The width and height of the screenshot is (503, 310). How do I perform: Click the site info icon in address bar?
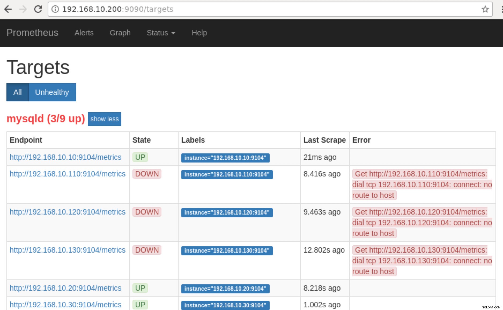tap(55, 9)
